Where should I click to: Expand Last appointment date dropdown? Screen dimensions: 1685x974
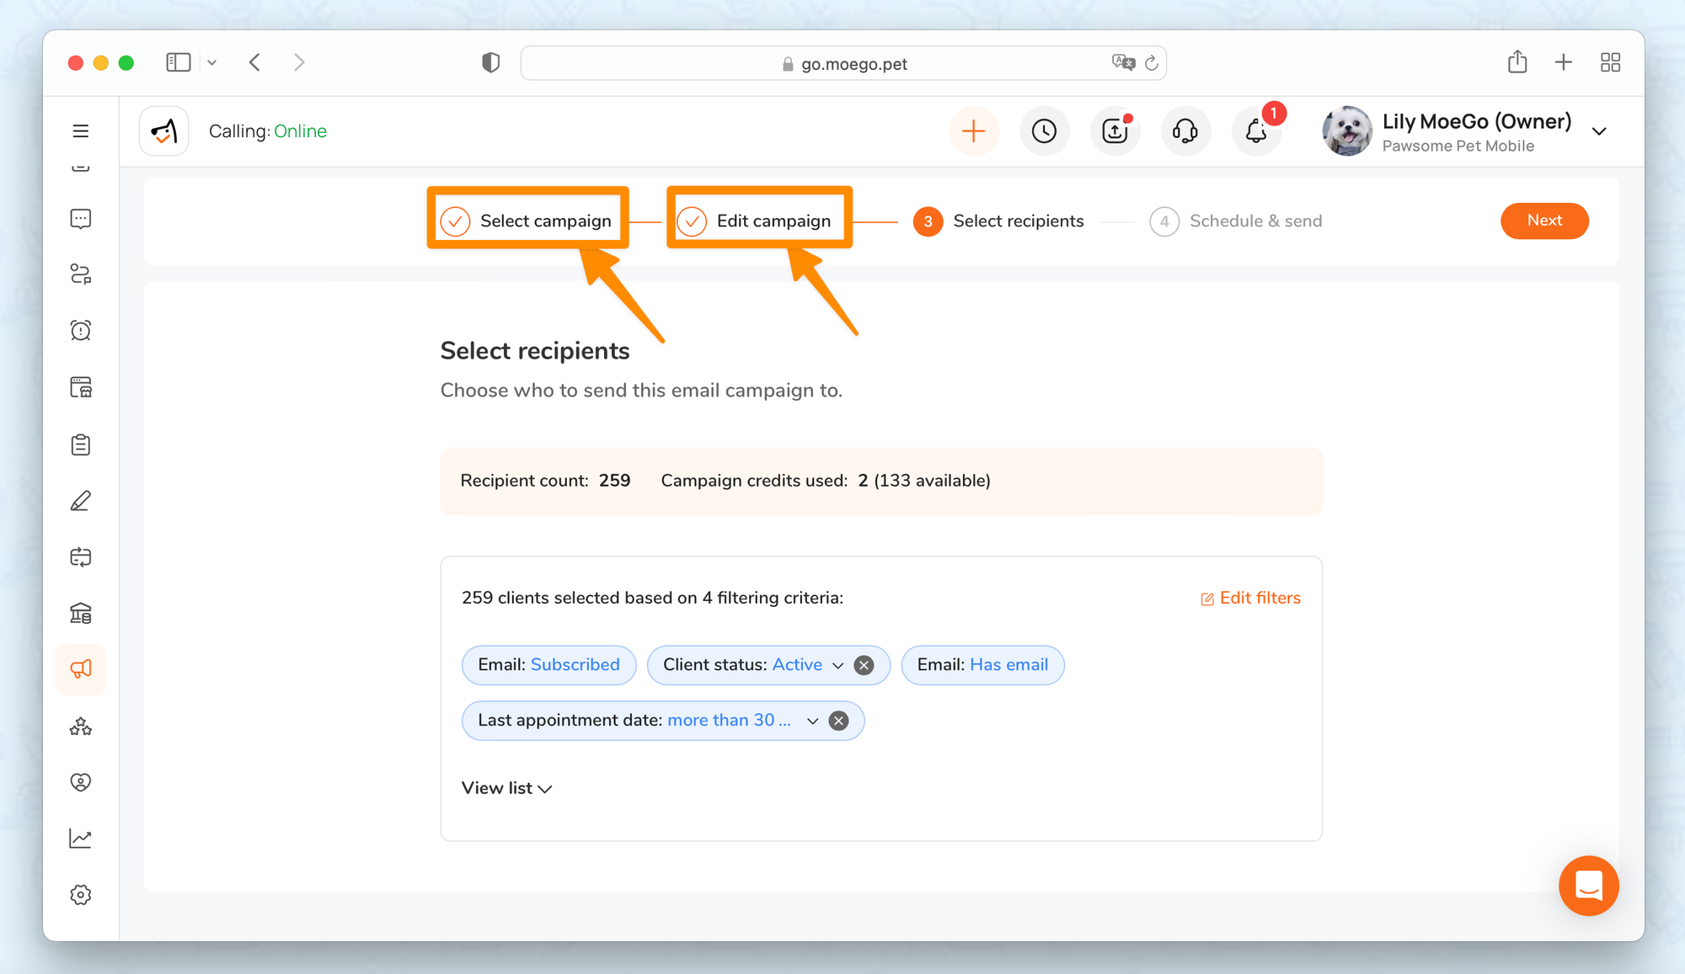coord(812,721)
